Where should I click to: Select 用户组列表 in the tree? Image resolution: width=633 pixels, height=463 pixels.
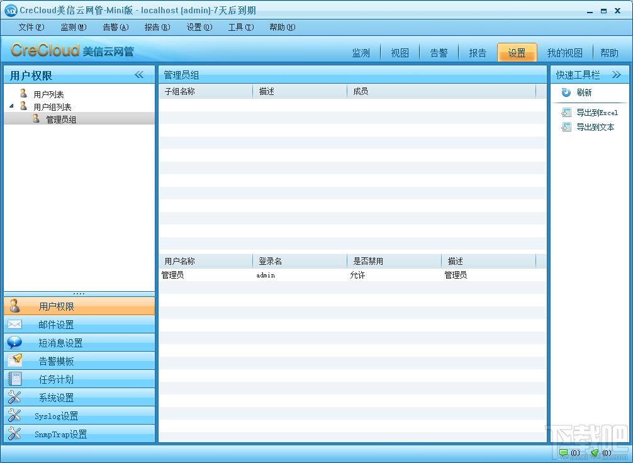[52, 106]
